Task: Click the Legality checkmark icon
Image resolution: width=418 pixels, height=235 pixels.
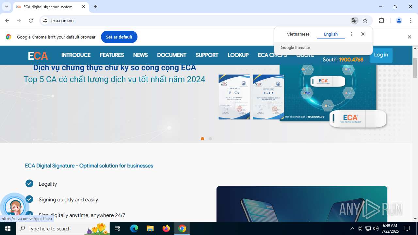Action: (x=29, y=183)
